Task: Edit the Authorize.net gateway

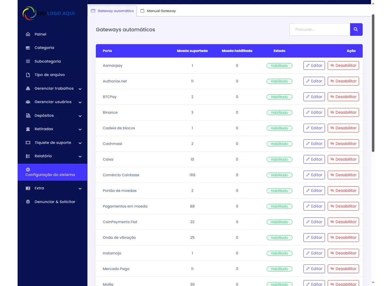Action: (x=314, y=81)
